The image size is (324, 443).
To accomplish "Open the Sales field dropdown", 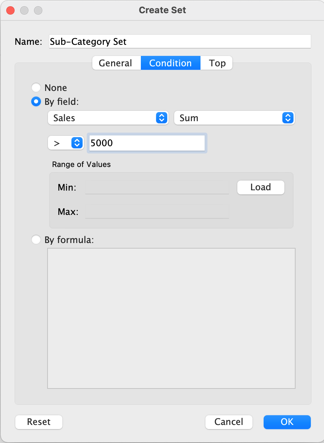I will click(x=108, y=118).
